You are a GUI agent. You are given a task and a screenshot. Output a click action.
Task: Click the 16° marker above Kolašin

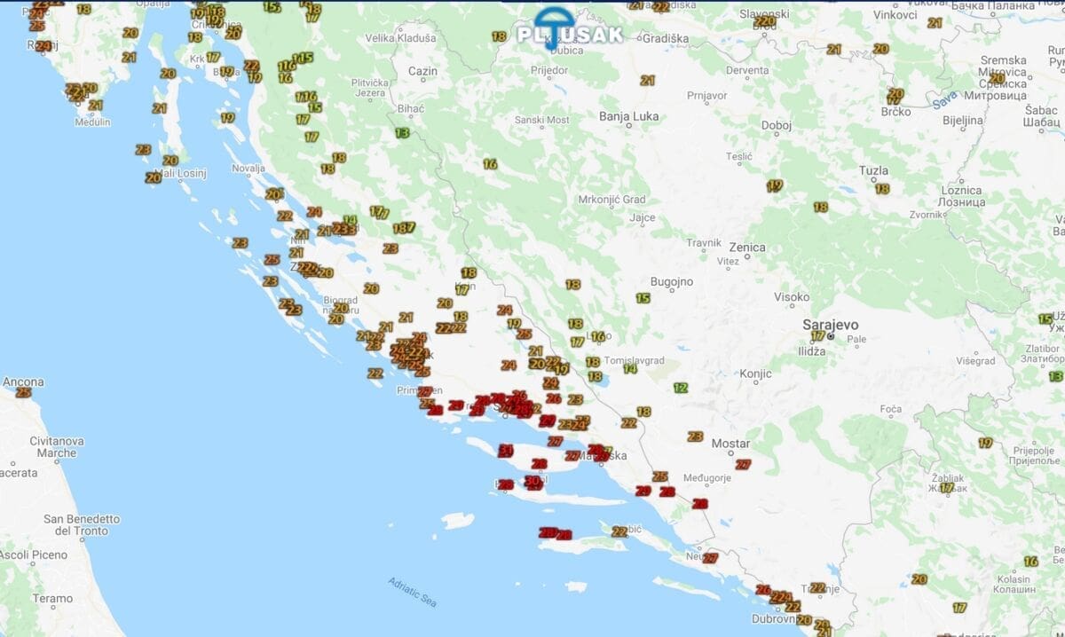coord(1030,561)
